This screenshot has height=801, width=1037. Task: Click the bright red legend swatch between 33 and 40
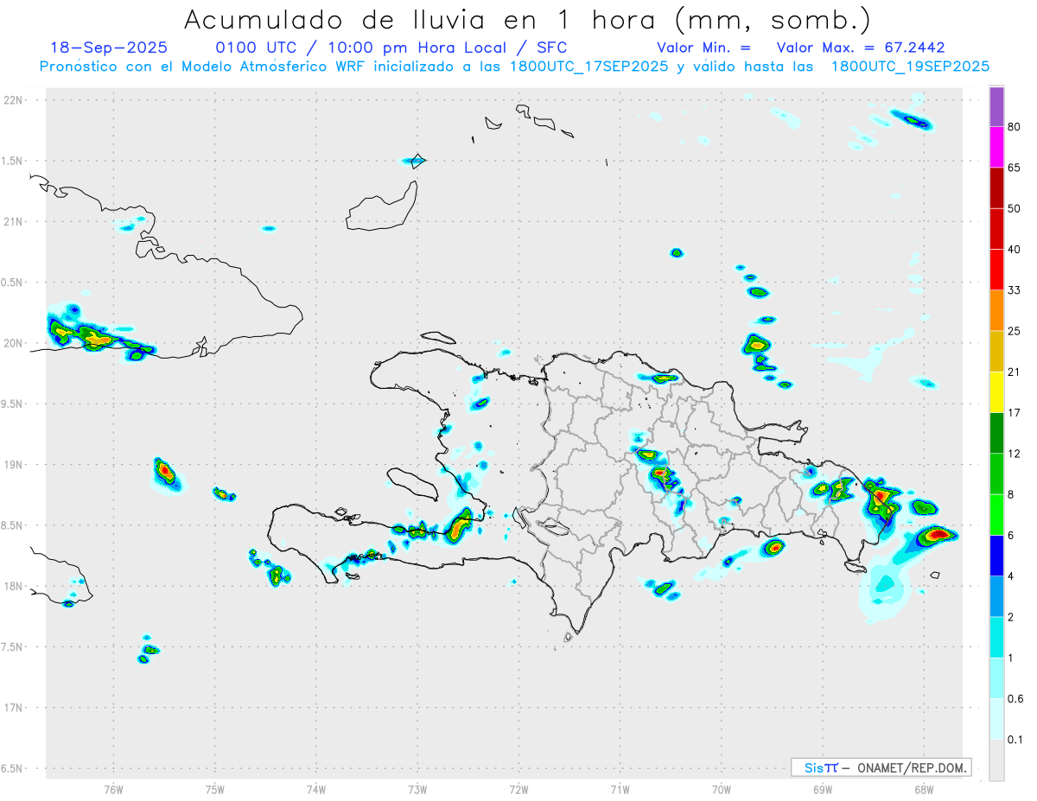996,270
